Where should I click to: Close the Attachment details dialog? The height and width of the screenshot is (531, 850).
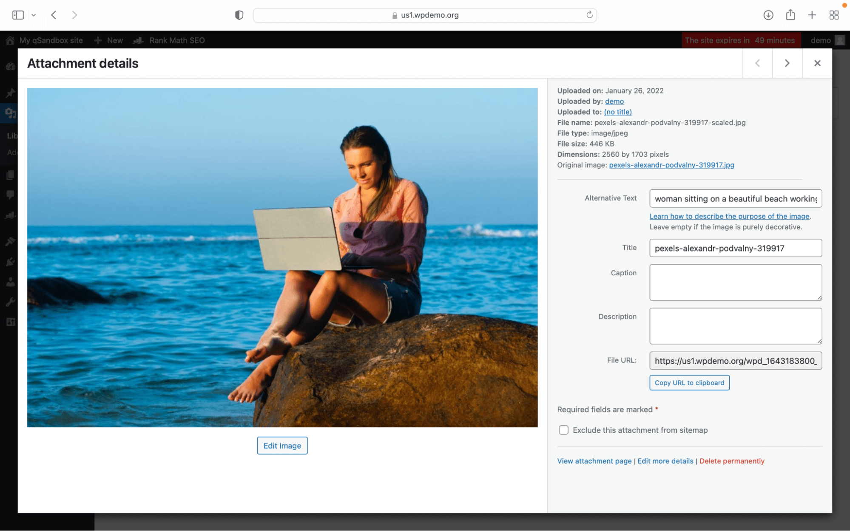[817, 63]
